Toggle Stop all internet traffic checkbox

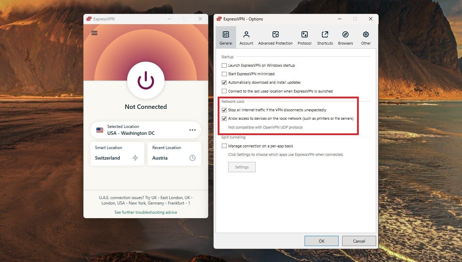(224, 110)
